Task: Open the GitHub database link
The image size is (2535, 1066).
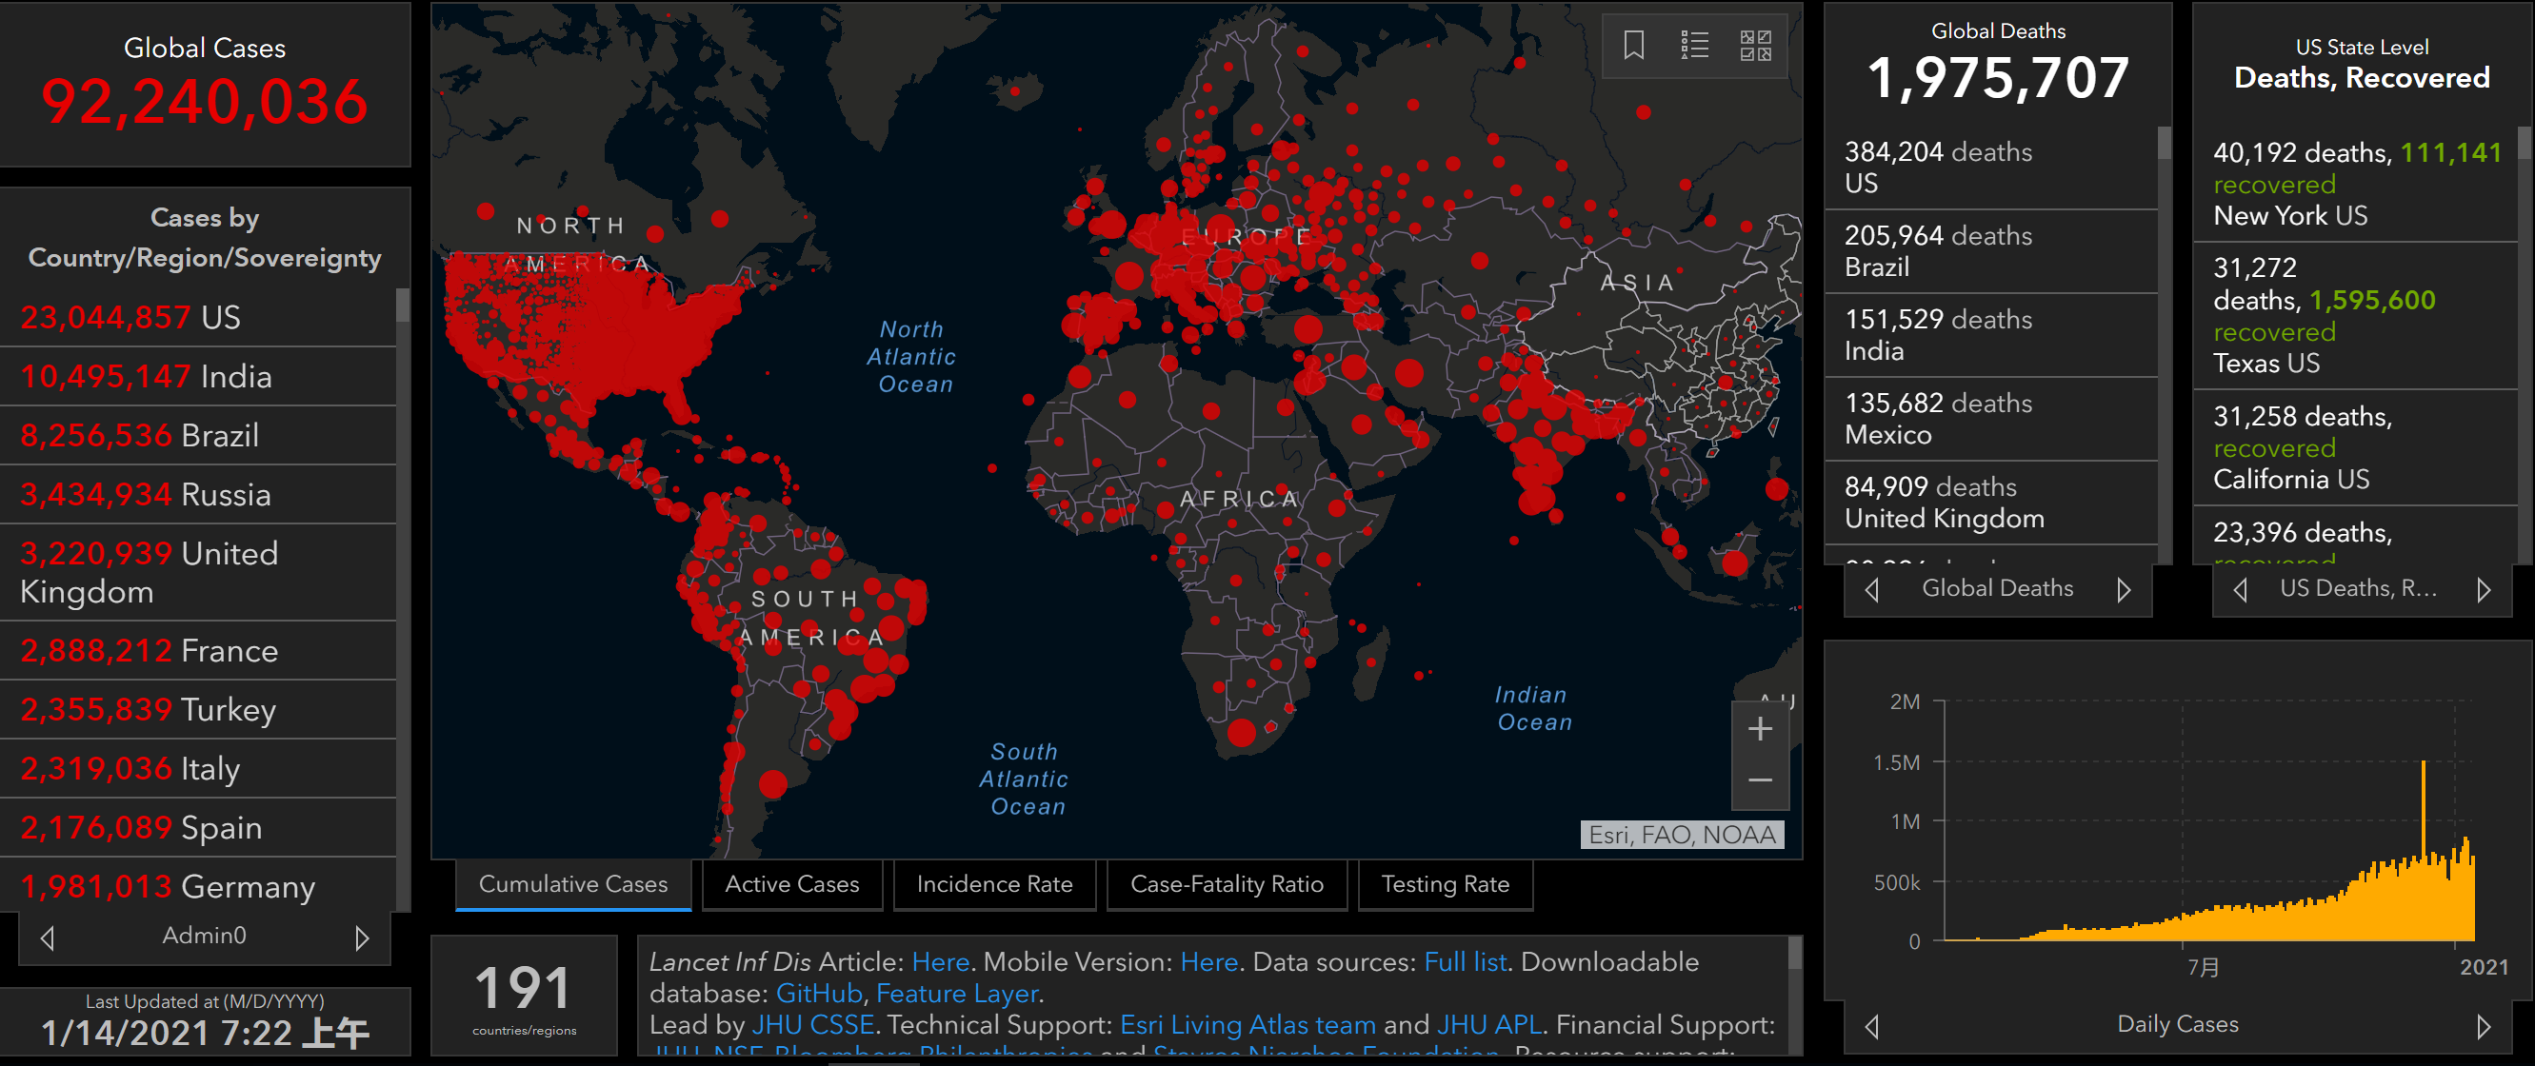Action: (x=819, y=995)
